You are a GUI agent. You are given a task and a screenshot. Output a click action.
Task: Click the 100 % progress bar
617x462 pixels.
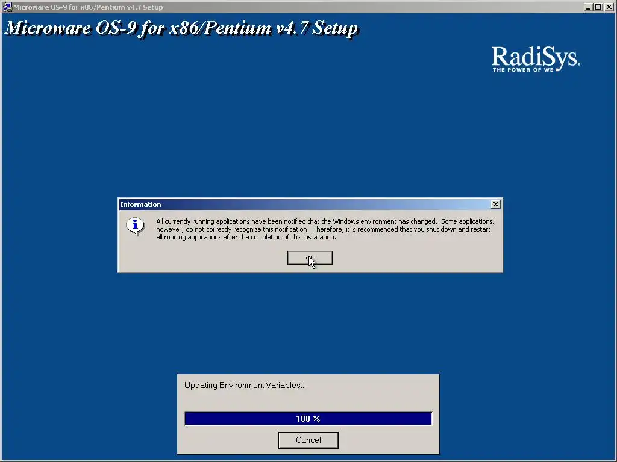[x=308, y=419]
